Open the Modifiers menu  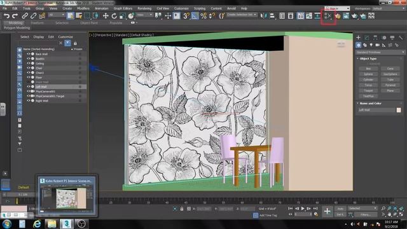[83, 8]
